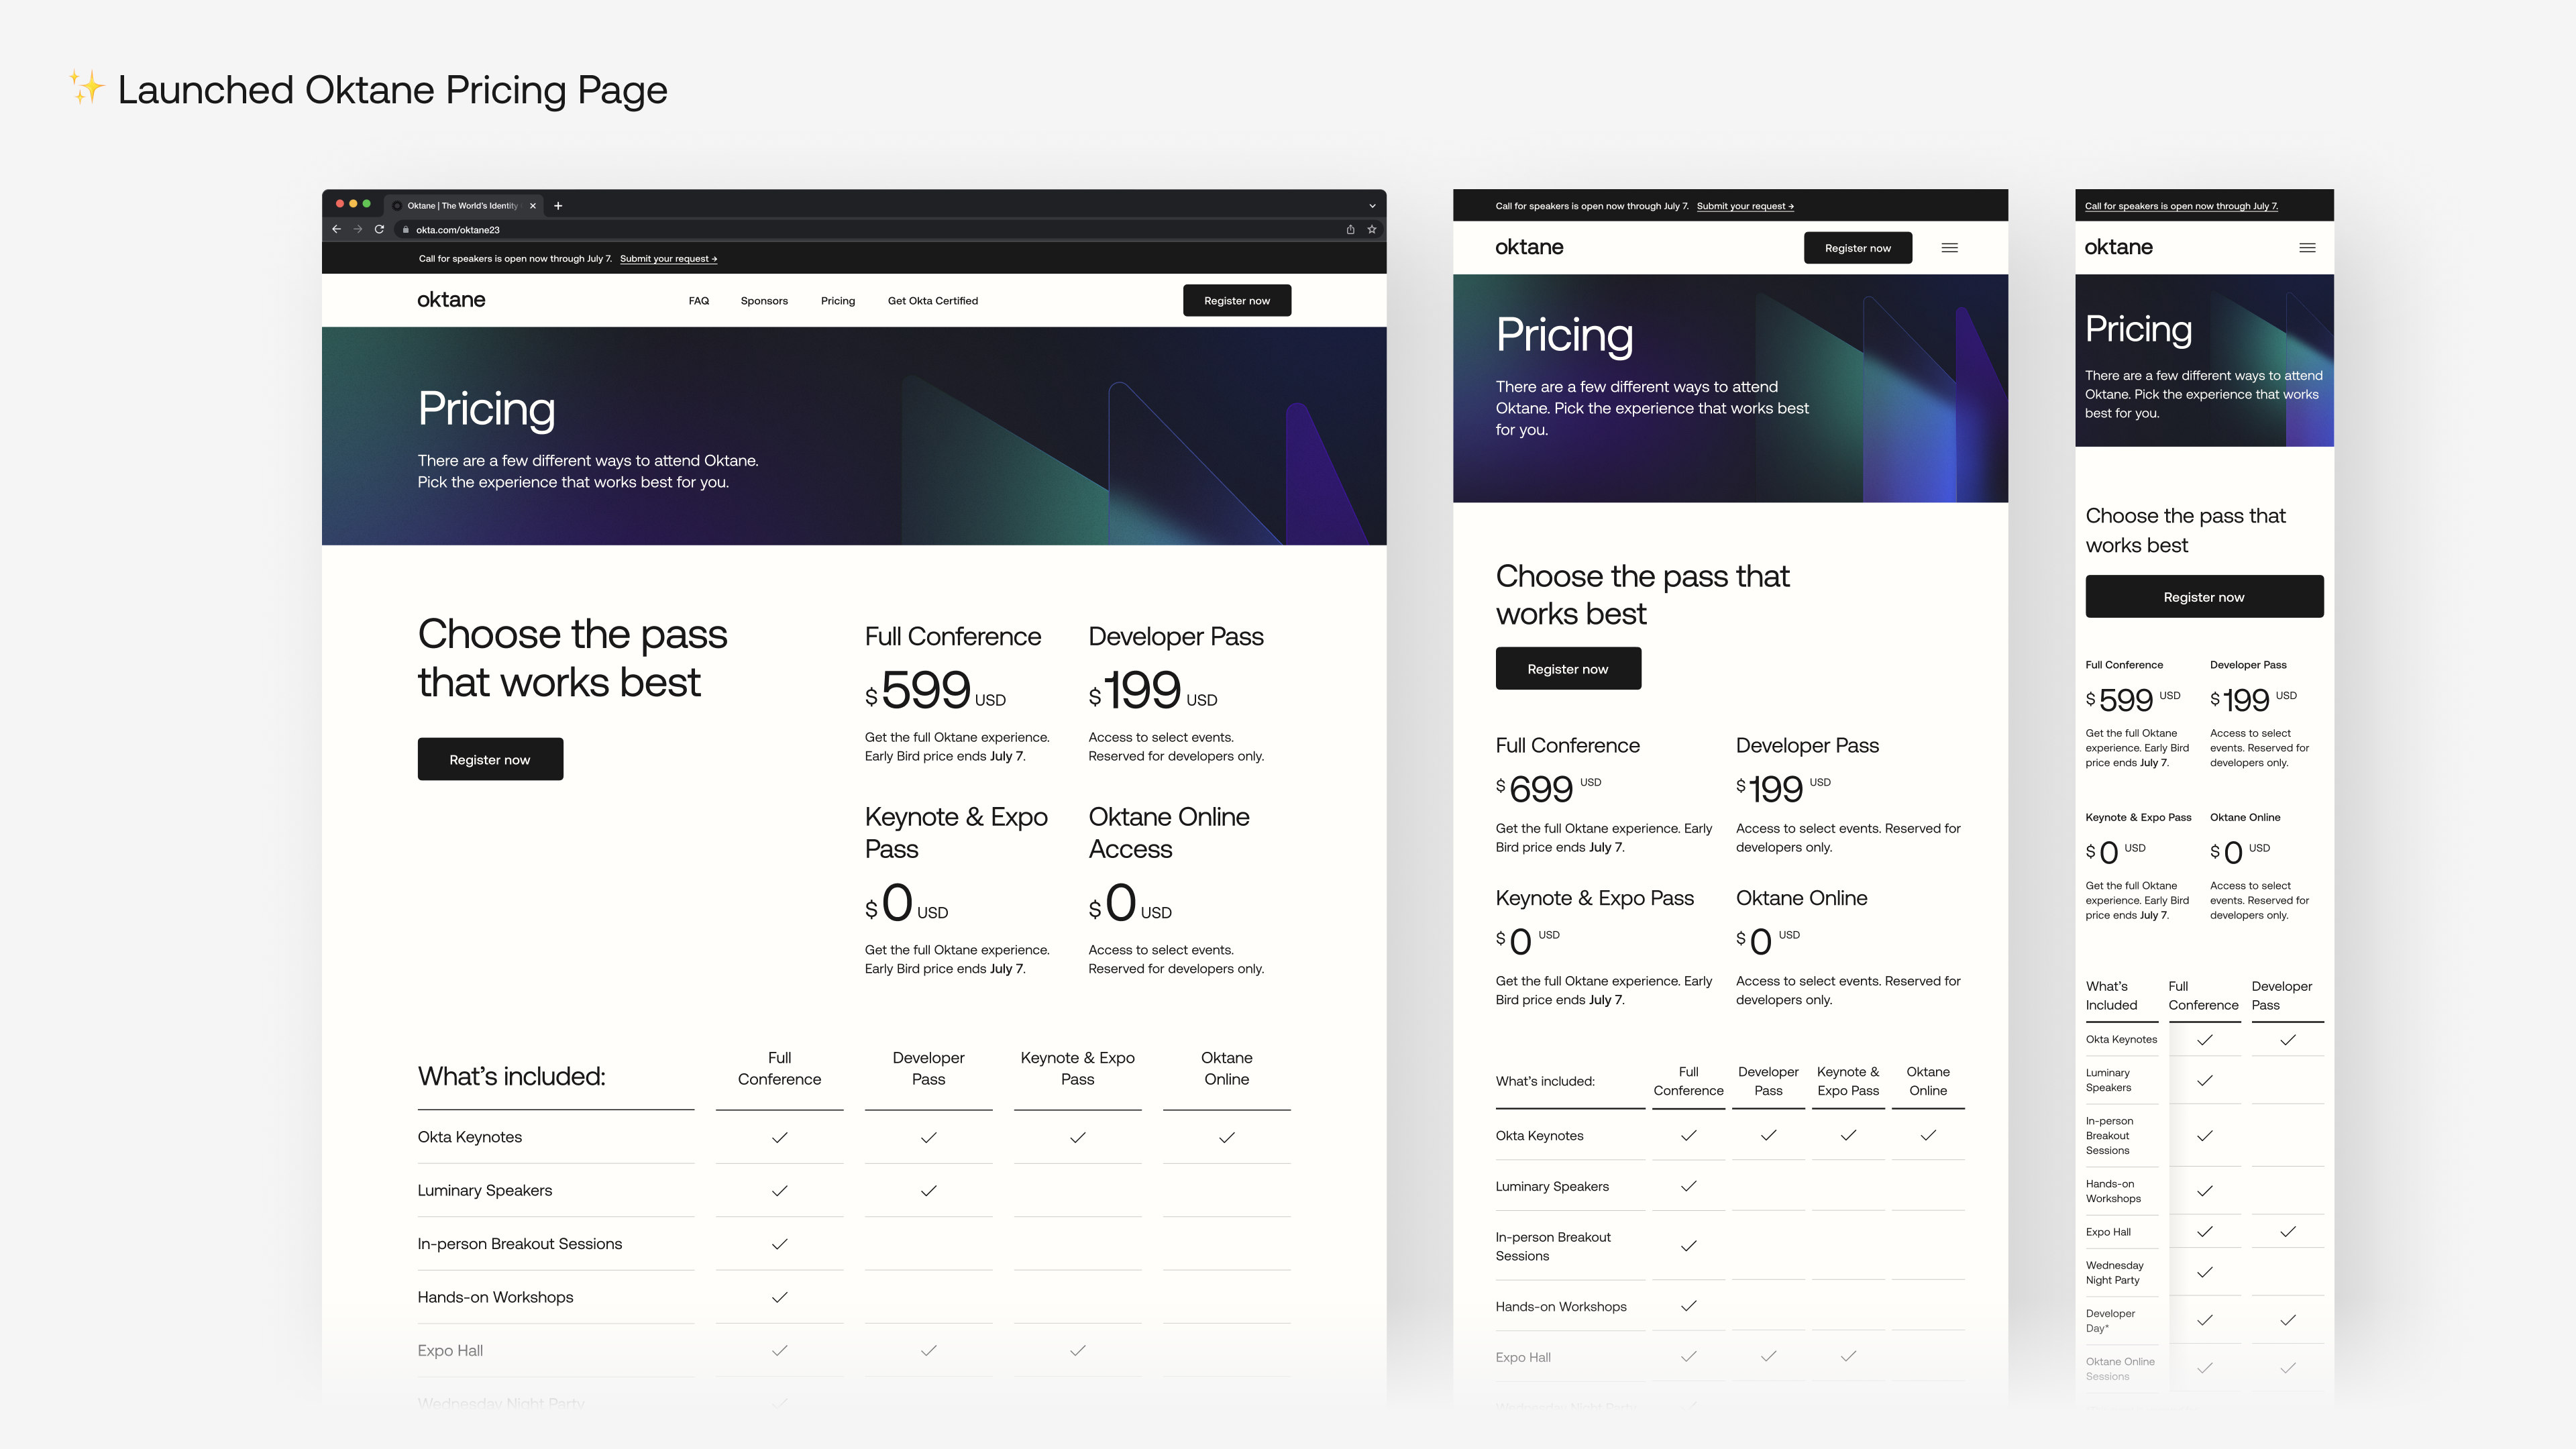Click Okta Keynotes row label in desktop table
Viewport: 2576px width, 1449px height.
click(470, 1137)
